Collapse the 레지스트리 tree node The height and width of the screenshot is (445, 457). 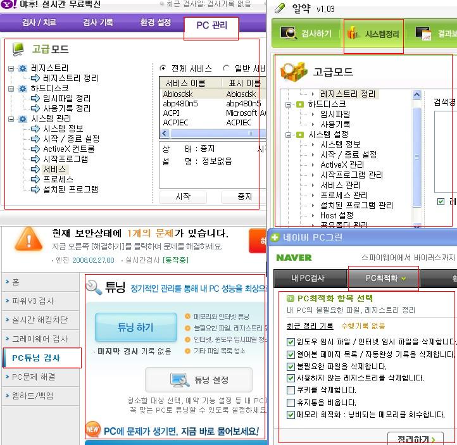(11, 69)
